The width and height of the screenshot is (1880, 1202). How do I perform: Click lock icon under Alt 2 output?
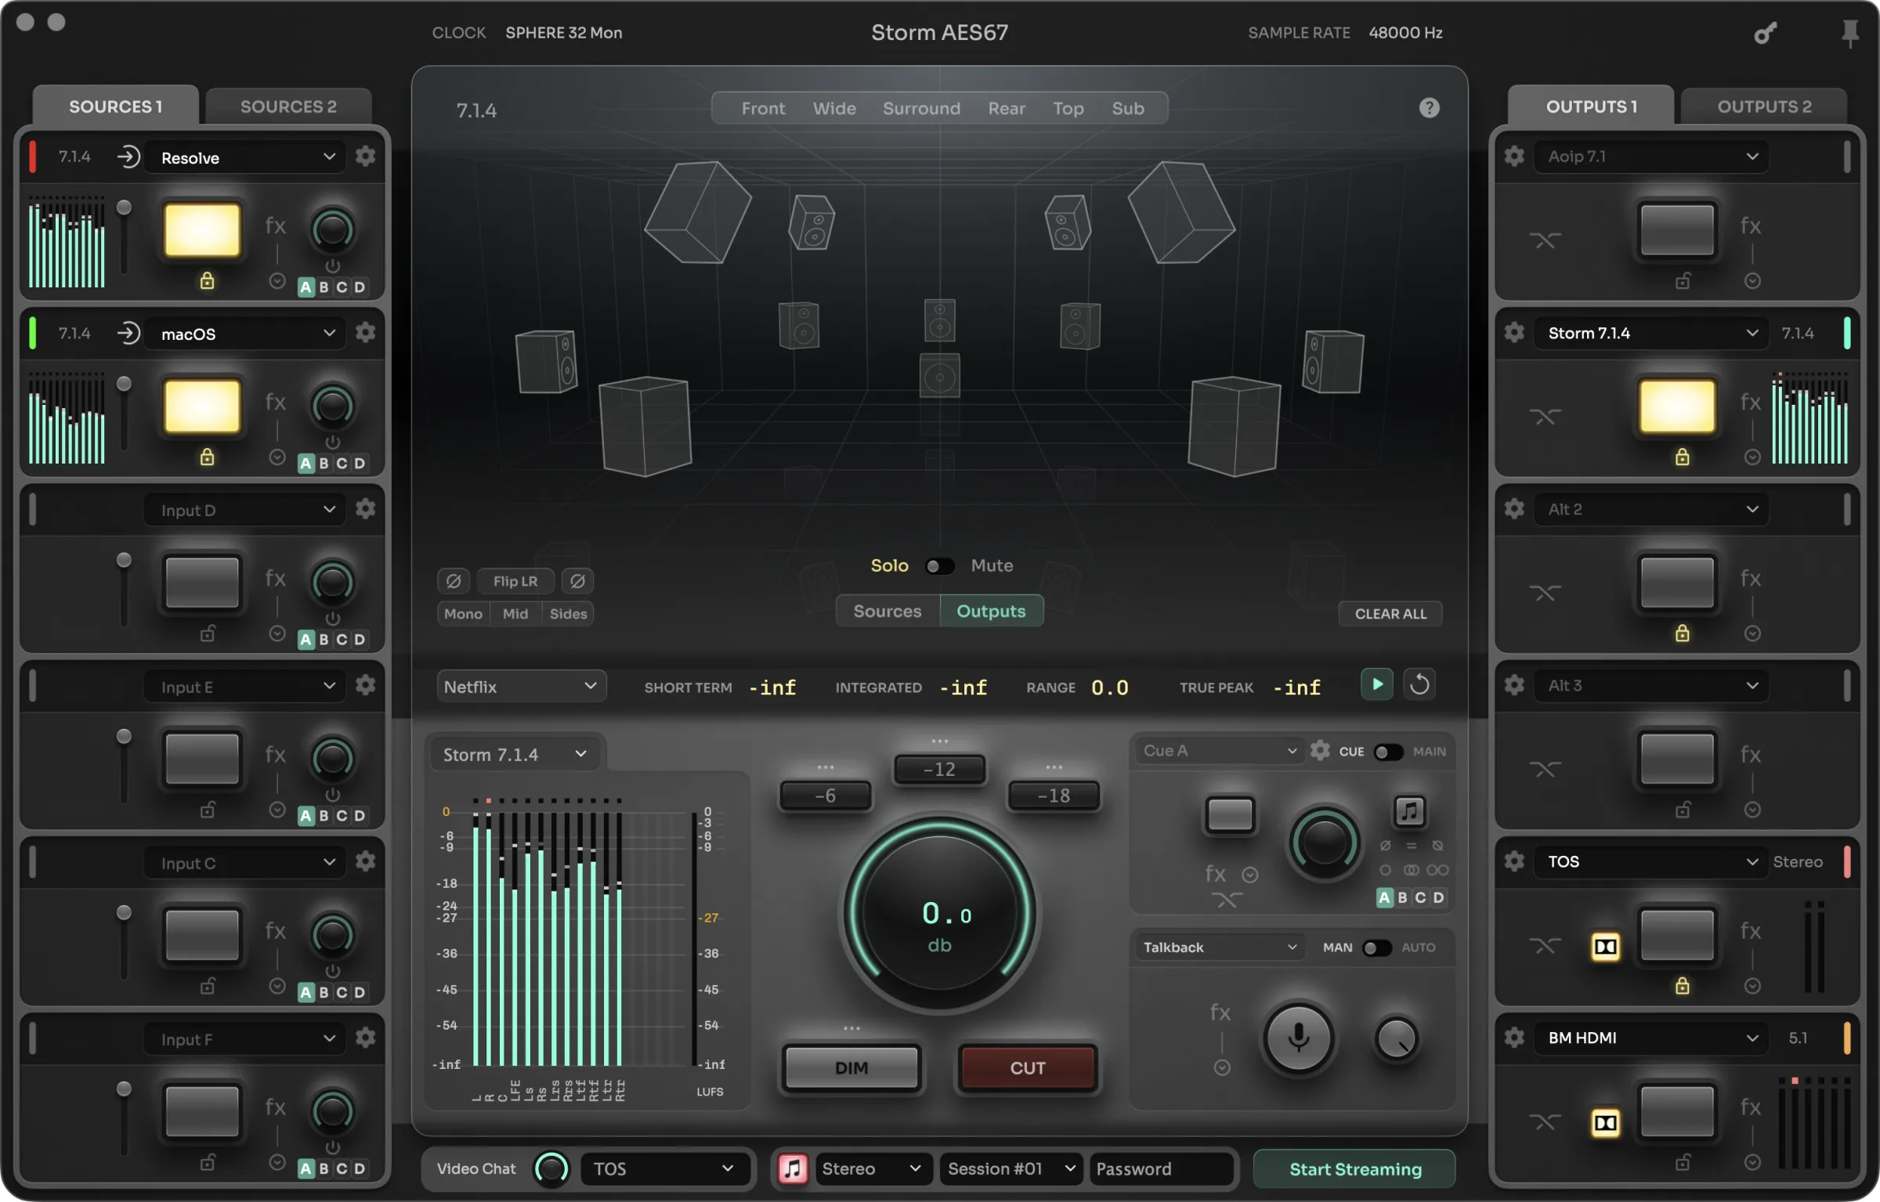1682,633
